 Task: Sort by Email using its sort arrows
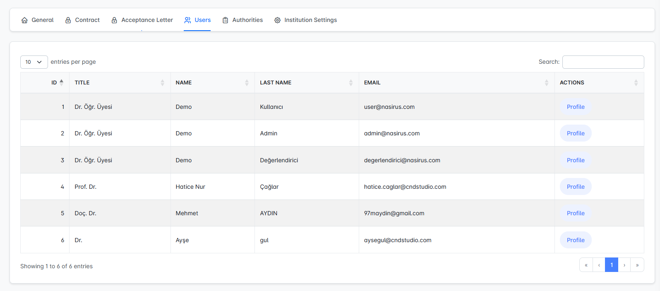[x=546, y=83]
